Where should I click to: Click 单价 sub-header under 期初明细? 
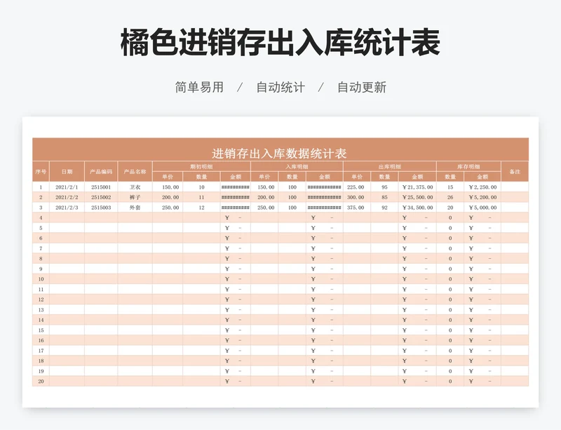point(168,177)
